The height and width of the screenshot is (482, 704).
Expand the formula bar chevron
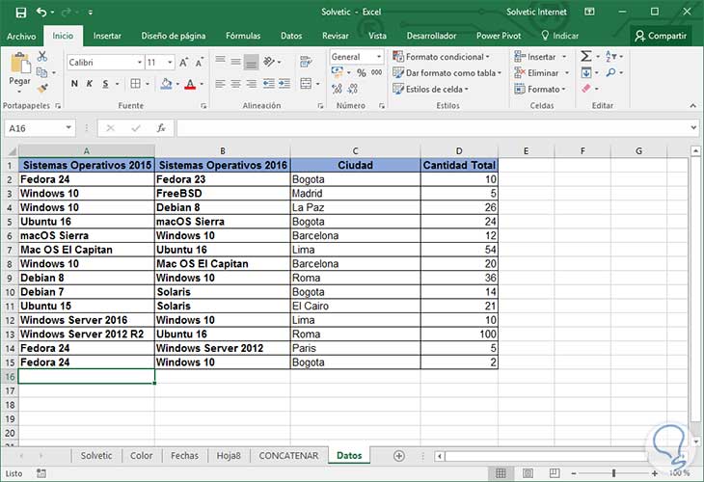(x=694, y=128)
